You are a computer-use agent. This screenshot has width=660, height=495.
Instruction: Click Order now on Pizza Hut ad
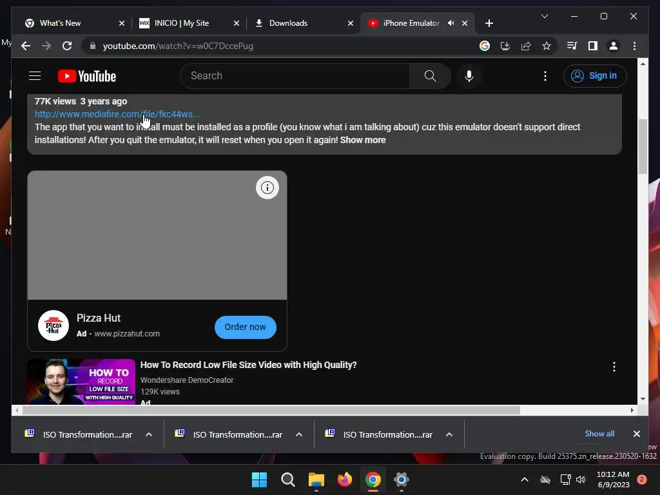point(246,327)
